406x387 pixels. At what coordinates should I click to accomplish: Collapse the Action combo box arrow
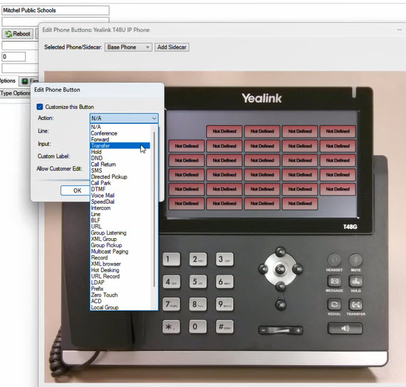click(x=154, y=118)
